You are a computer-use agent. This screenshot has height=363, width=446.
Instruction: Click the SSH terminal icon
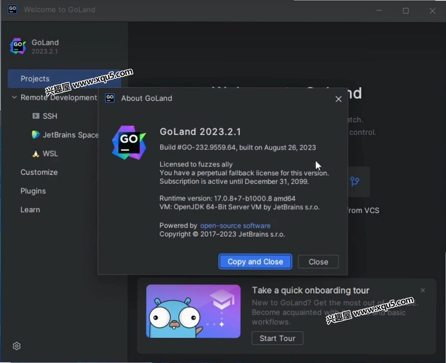[x=36, y=116]
